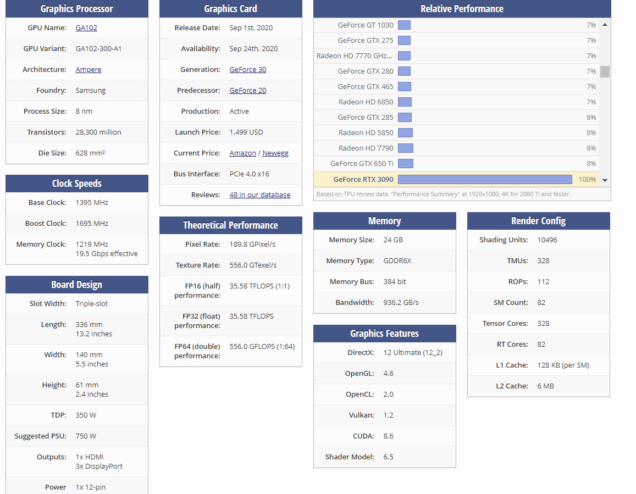Click the 3x DisplayPort outputs text

[x=99, y=467]
